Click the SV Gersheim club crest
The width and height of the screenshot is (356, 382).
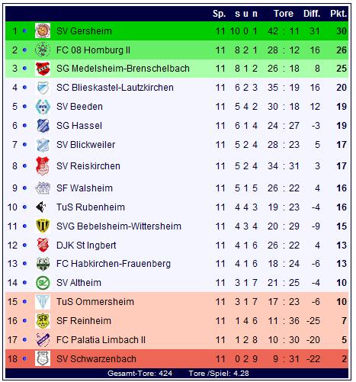coord(43,30)
